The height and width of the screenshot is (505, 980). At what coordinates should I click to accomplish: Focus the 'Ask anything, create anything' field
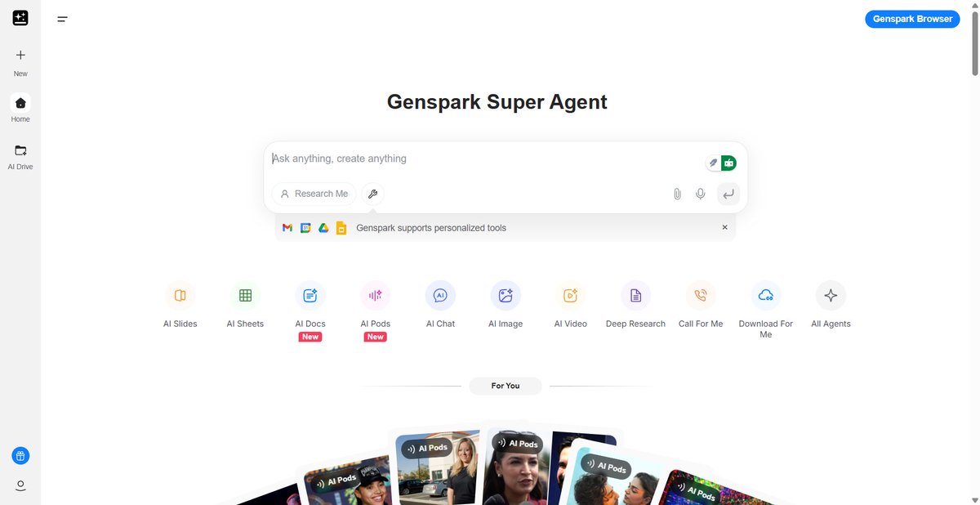pyautogui.click(x=486, y=159)
